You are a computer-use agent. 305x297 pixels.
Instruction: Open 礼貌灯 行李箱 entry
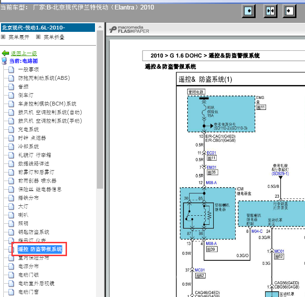coord(34,155)
